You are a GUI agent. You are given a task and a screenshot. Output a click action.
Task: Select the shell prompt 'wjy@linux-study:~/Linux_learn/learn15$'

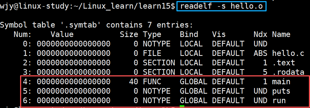[x=87, y=6]
